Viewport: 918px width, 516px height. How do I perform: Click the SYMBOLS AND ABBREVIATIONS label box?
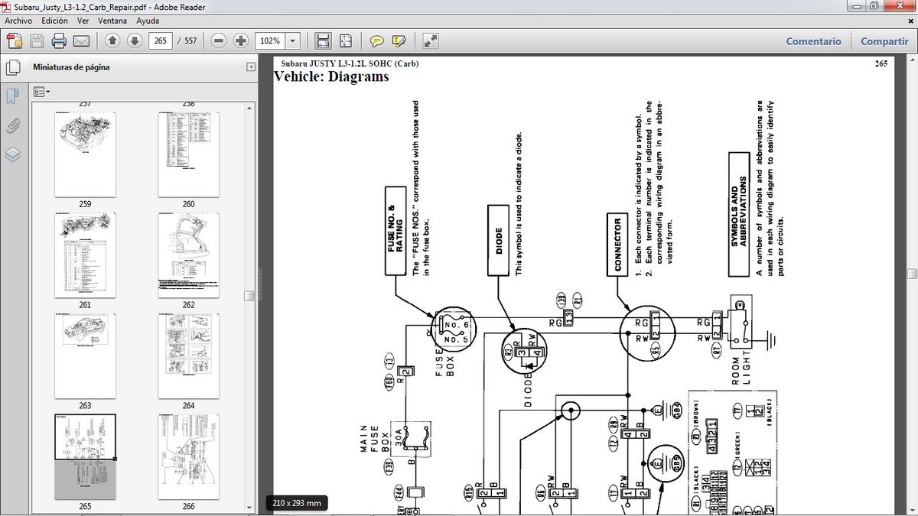(739, 213)
